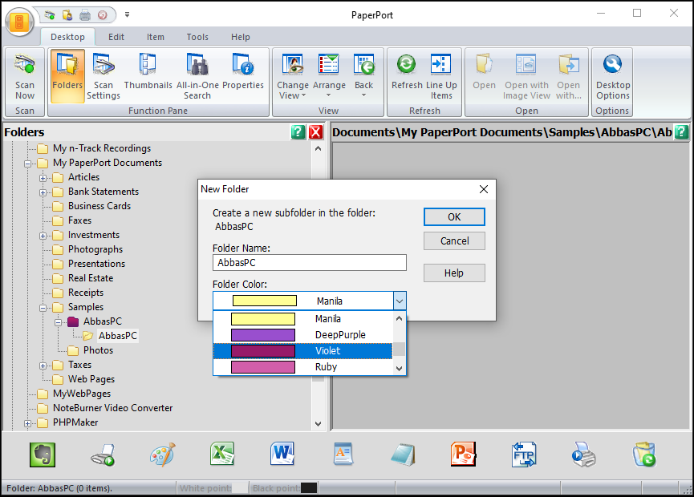Select the Photographs folder
Screen dimensions: 694x497
tap(95, 249)
